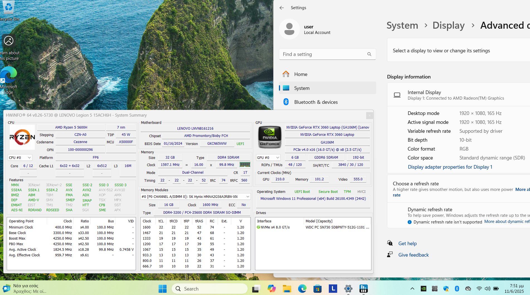Close the HWiNFO System Summary window
Viewport: 530px width, 295px height.
pos(369,115)
